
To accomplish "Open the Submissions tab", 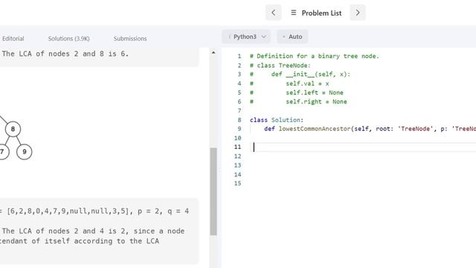I will 130,39.
